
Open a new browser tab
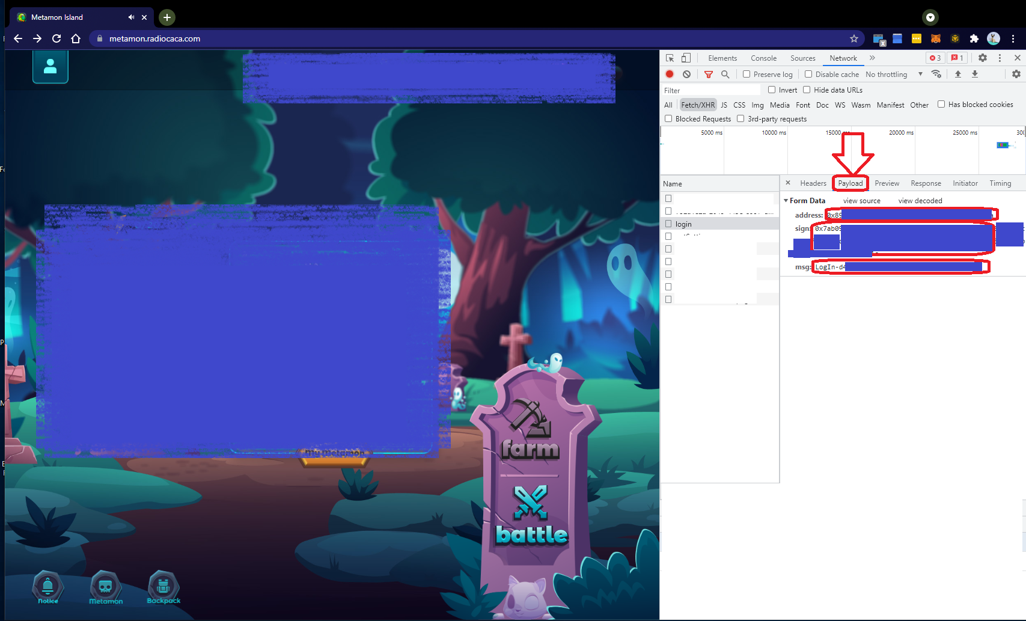pos(167,17)
